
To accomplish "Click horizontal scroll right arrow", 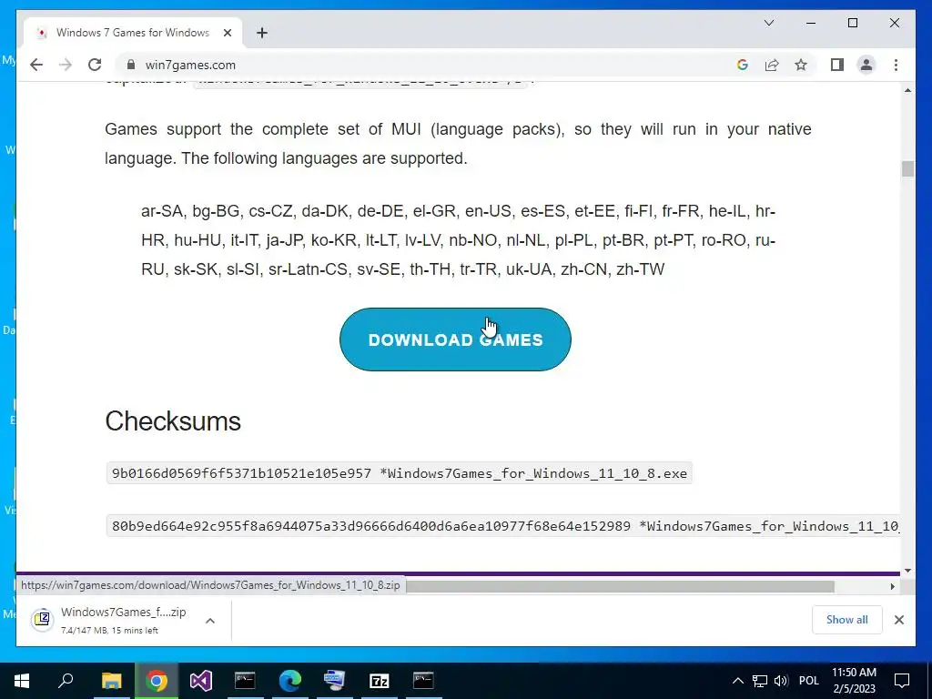I will point(892,586).
